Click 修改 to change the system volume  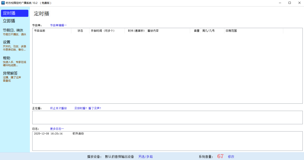click(231, 156)
